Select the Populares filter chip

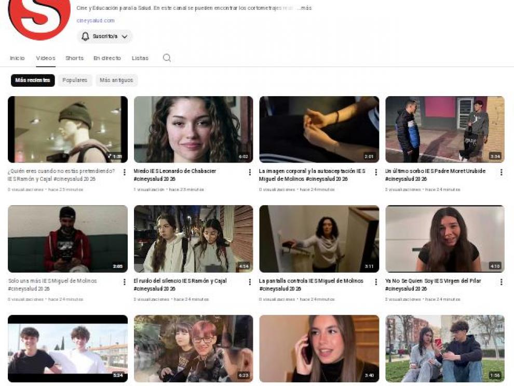tap(75, 81)
